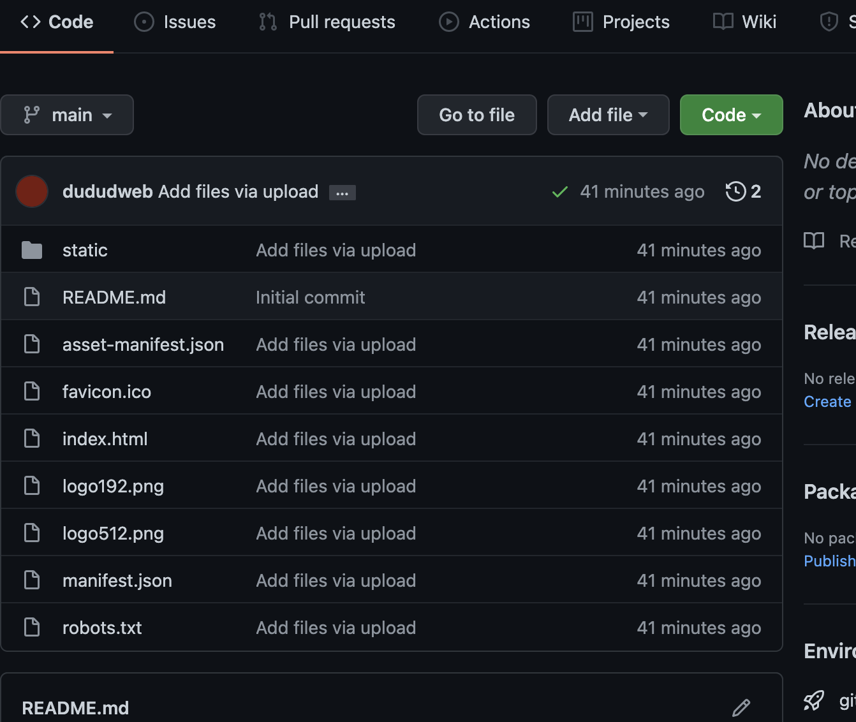
Task: Open the Projects tab
Action: [621, 22]
